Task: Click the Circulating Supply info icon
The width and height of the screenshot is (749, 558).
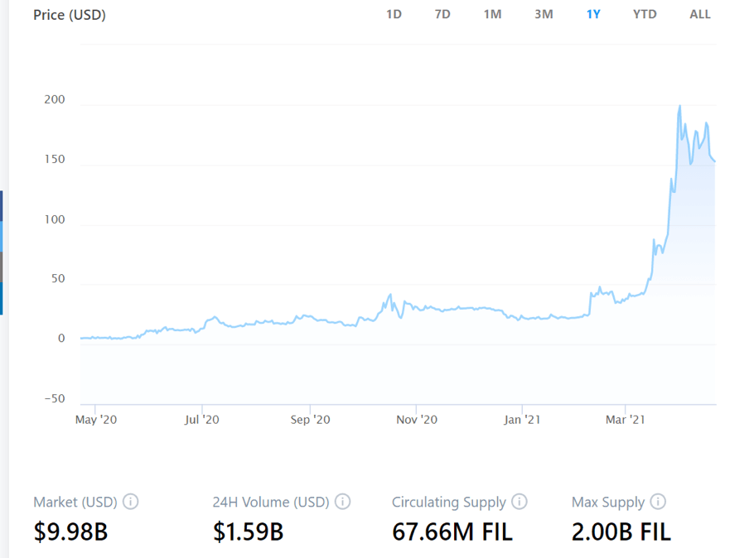Action: pos(519,502)
